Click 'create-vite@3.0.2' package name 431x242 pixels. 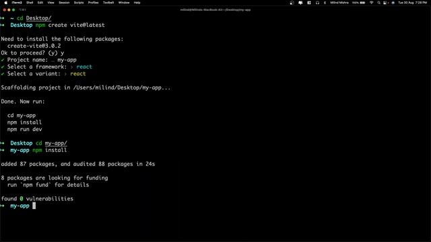coord(34,46)
